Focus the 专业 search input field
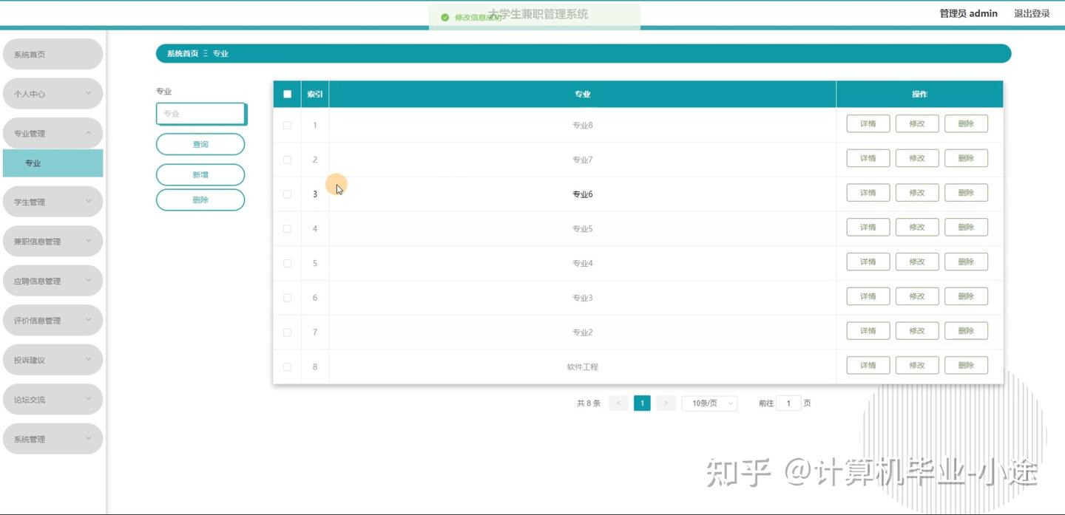This screenshot has height=515, width=1065. coord(200,114)
